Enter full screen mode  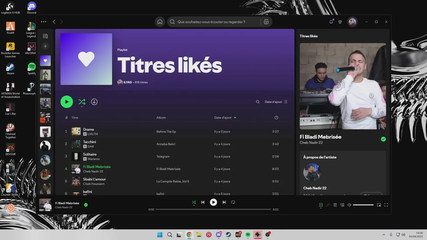[386, 205]
